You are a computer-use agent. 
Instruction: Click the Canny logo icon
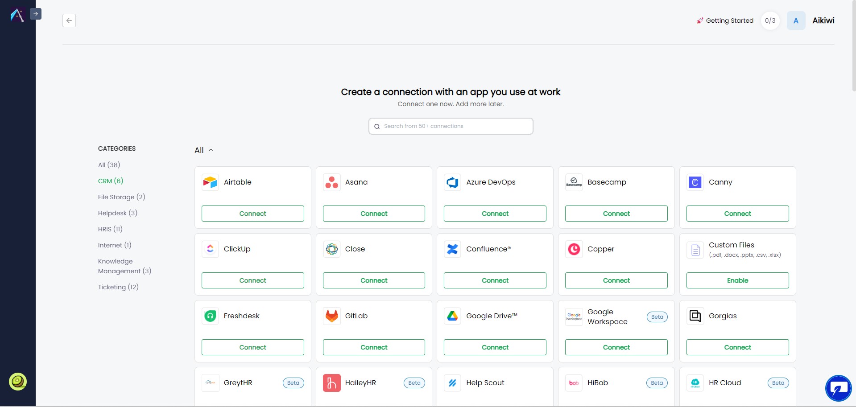click(695, 182)
